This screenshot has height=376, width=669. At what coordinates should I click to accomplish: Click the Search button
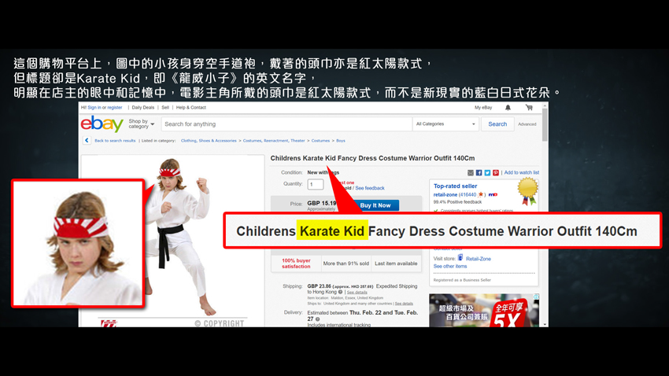(x=497, y=124)
